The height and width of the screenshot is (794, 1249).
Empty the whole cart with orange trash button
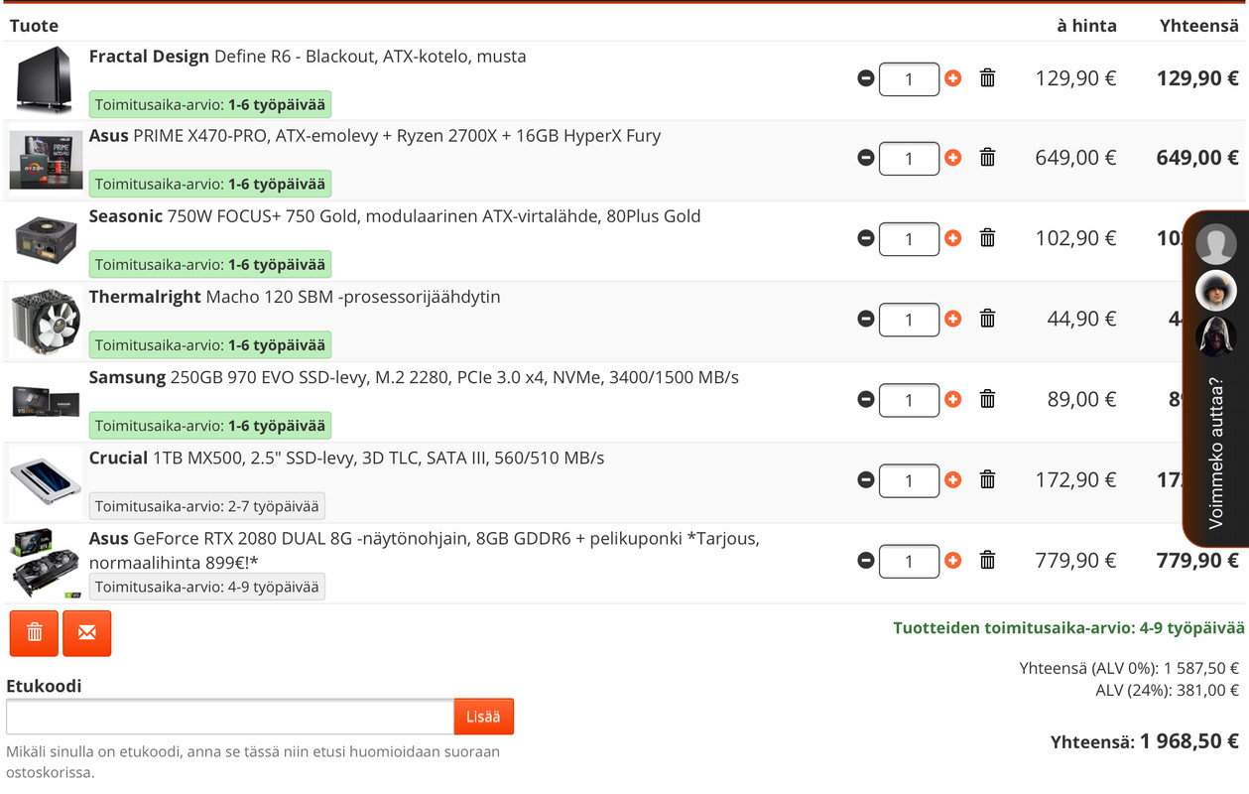click(34, 633)
